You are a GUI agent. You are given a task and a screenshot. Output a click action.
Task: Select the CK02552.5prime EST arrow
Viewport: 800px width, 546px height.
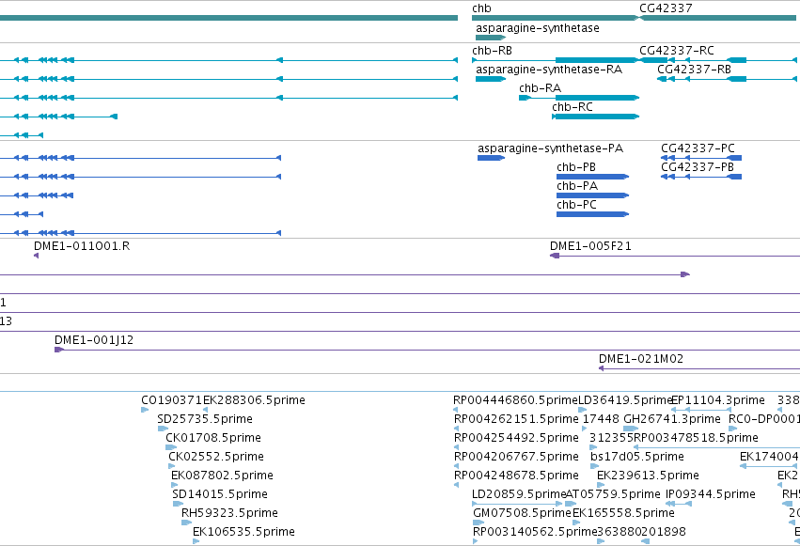pyautogui.click(x=172, y=466)
